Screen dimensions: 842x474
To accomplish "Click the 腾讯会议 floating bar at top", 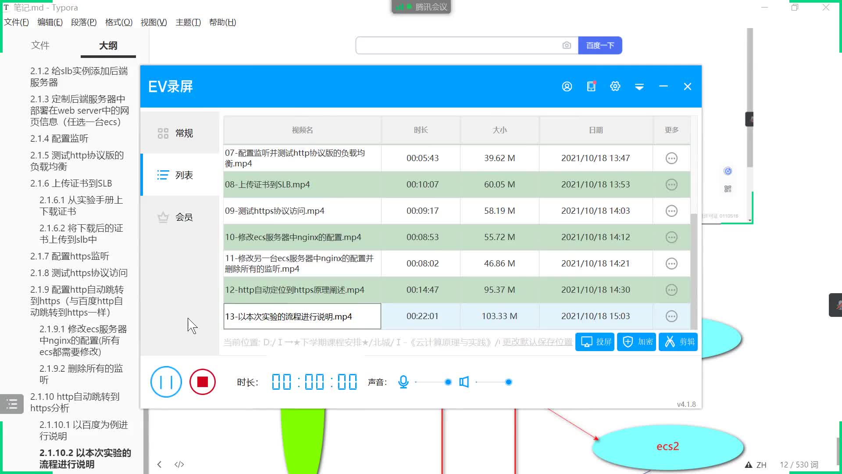I will 421,7.
